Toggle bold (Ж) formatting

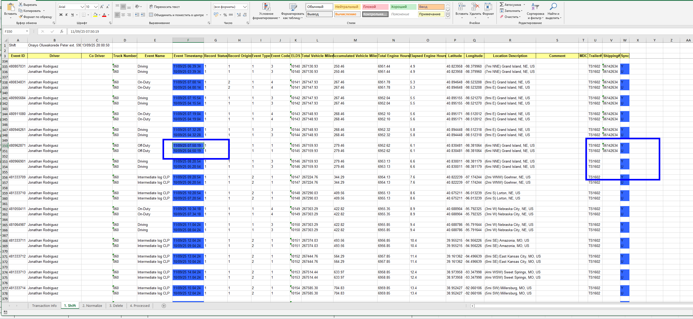tap(61, 15)
